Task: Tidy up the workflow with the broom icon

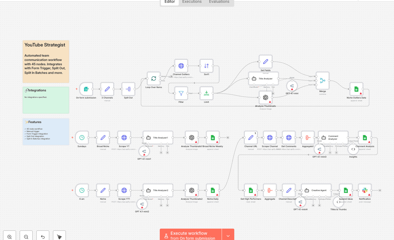Action: (59, 237)
